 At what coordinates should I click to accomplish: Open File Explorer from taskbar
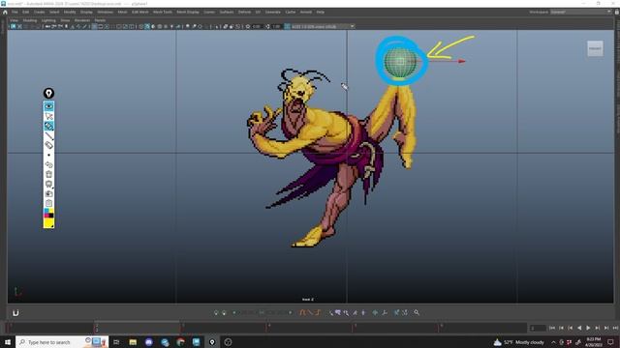tap(133, 342)
